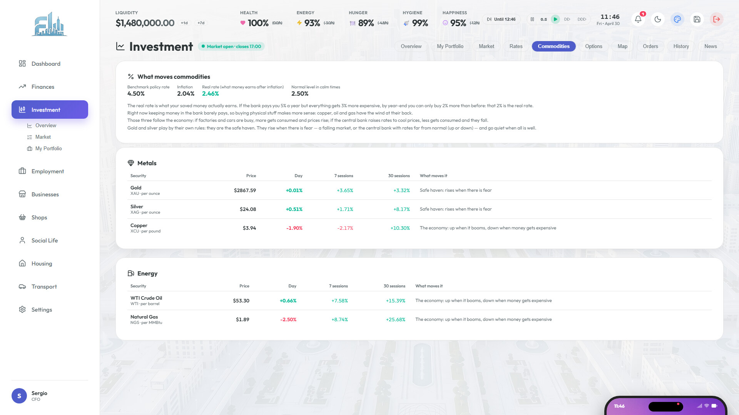This screenshot has width=739, height=415.
Task: Switch to Options tab
Action: tap(594, 46)
